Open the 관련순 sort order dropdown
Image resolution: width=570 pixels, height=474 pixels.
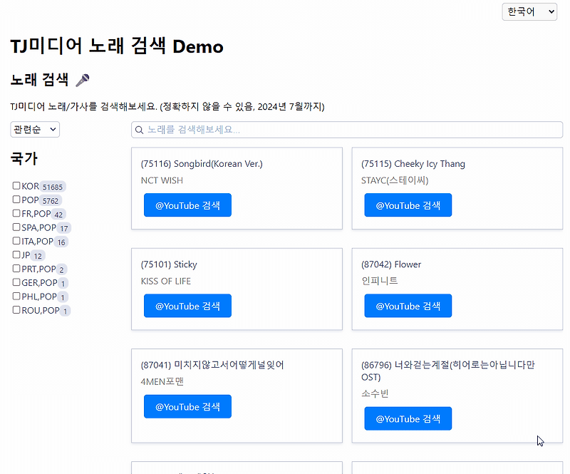[33, 129]
